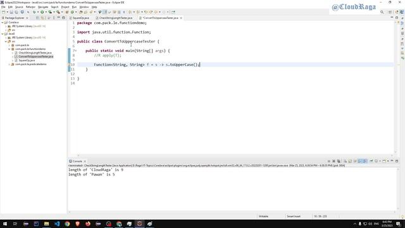Open the Navigate menu
The width and height of the screenshot is (405, 228).
43,7
